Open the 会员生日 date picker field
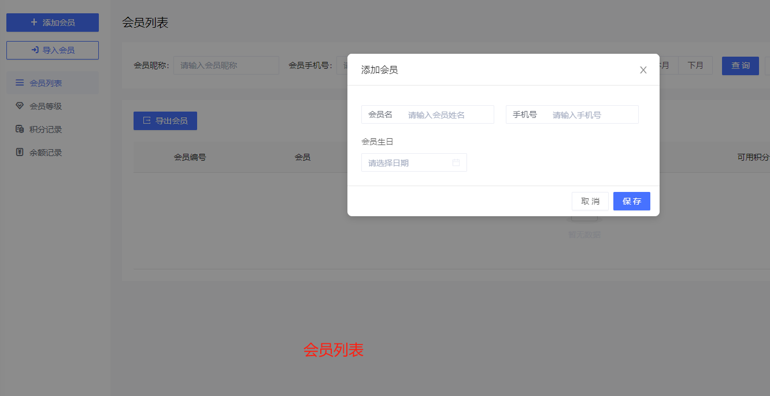Image resolution: width=770 pixels, height=396 pixels. pos(414,162)
